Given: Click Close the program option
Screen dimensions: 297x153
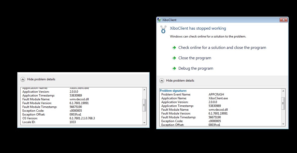Looking at the screenshot, I should click(195, 58).
